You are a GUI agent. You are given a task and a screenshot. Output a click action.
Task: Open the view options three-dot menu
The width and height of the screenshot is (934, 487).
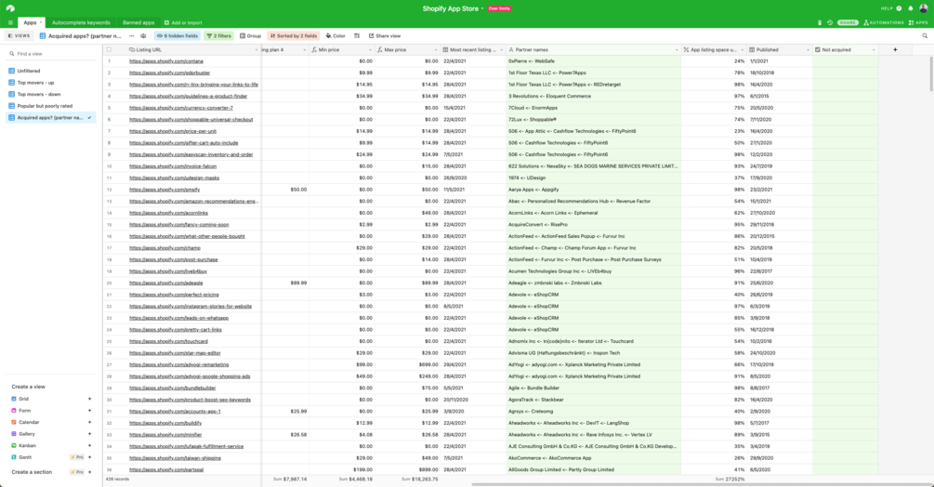[132, 35]
